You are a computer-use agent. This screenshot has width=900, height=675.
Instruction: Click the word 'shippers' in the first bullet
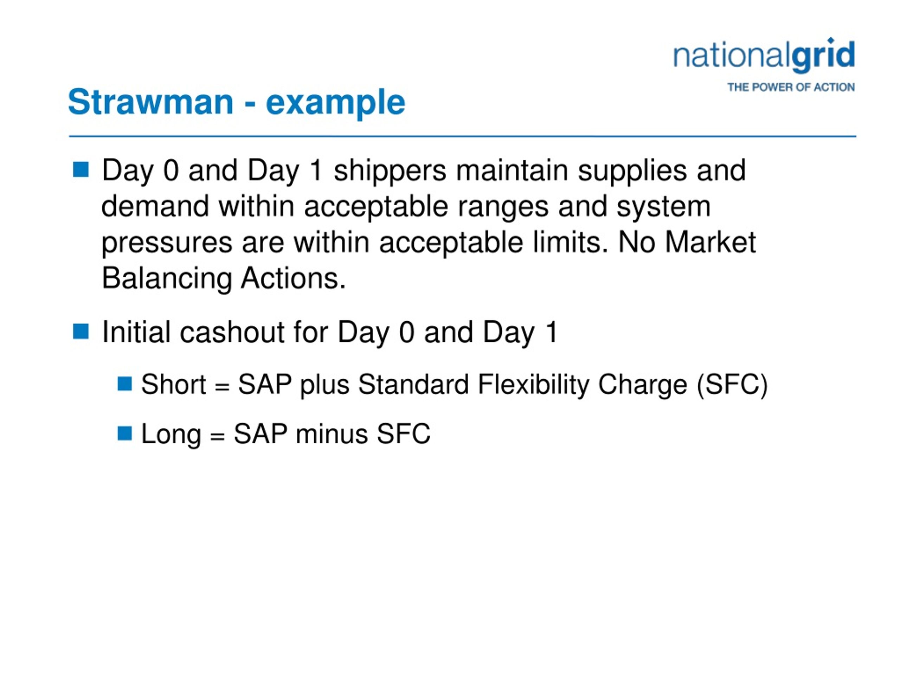[390, 171]
